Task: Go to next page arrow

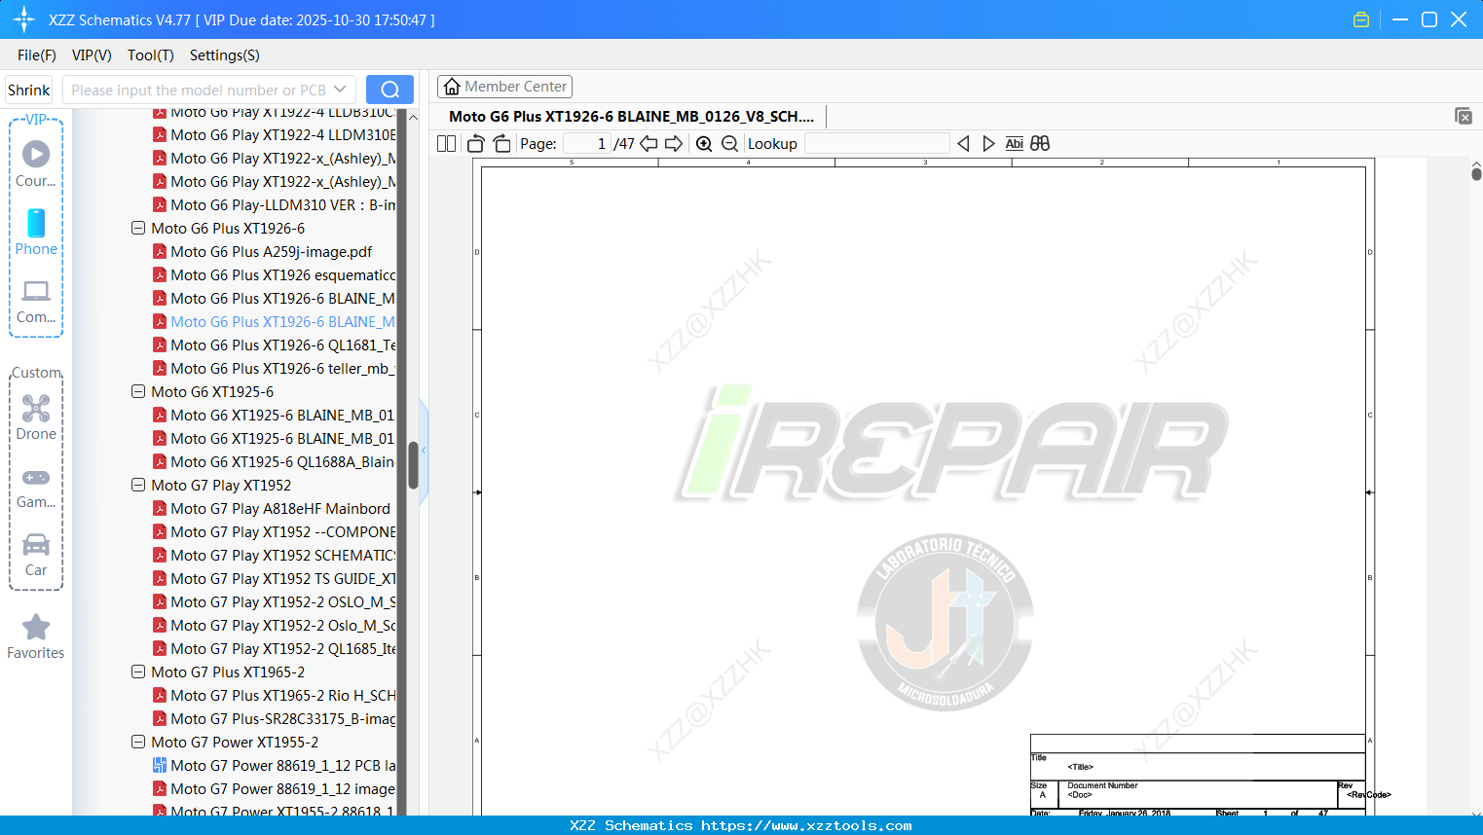Action: 674,144
